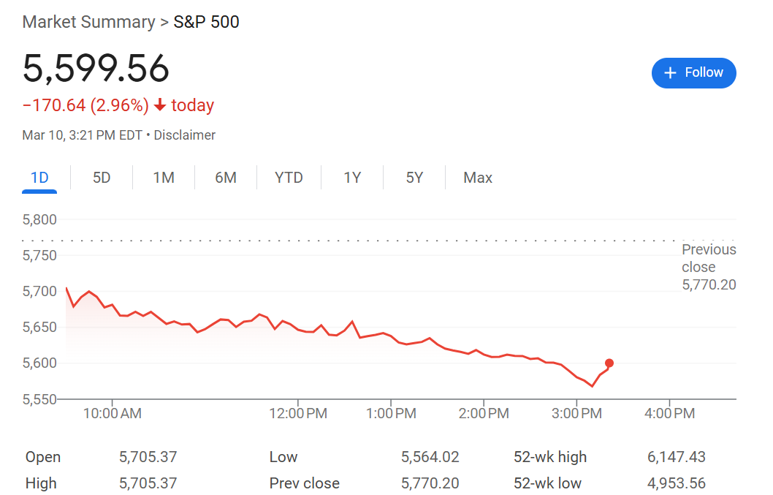The image size is (773, 495).
Task: View the 5Y chart range
Action: 414,178
